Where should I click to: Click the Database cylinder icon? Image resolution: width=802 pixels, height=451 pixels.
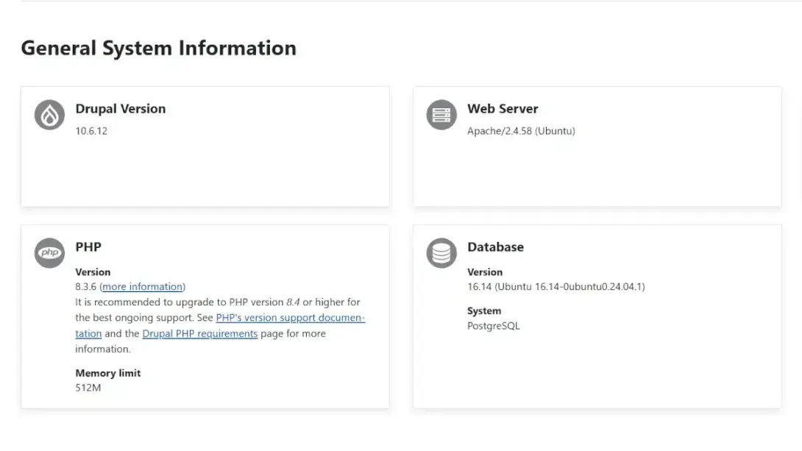[x=441, y=252]
